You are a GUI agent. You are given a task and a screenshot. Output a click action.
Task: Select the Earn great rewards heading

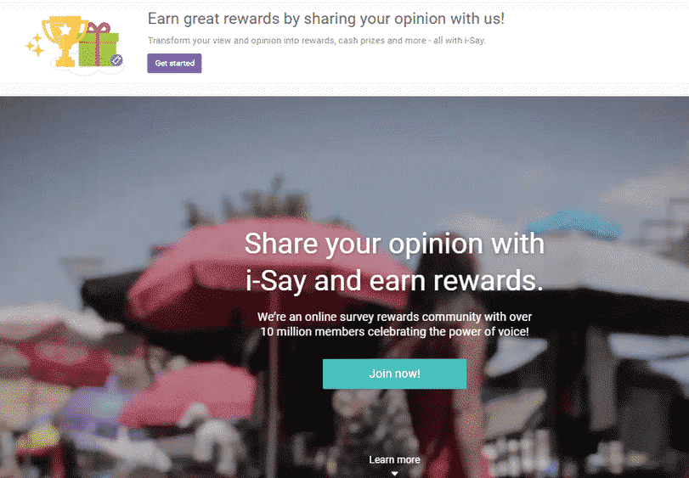tap(326, 19)
